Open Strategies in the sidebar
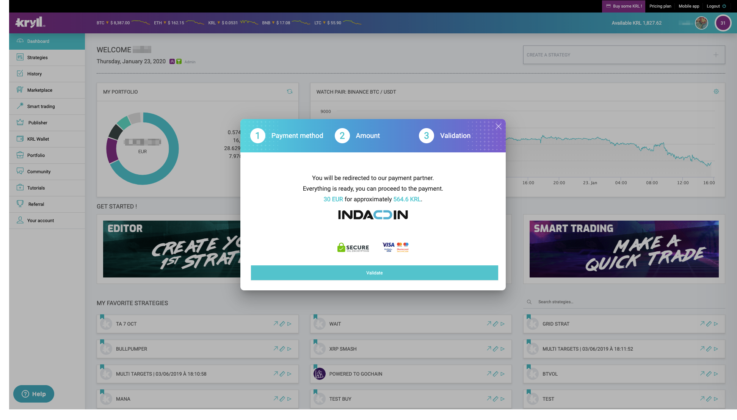Screen dimensions: 737x420 pyautogui.click(x=47, y=58)
